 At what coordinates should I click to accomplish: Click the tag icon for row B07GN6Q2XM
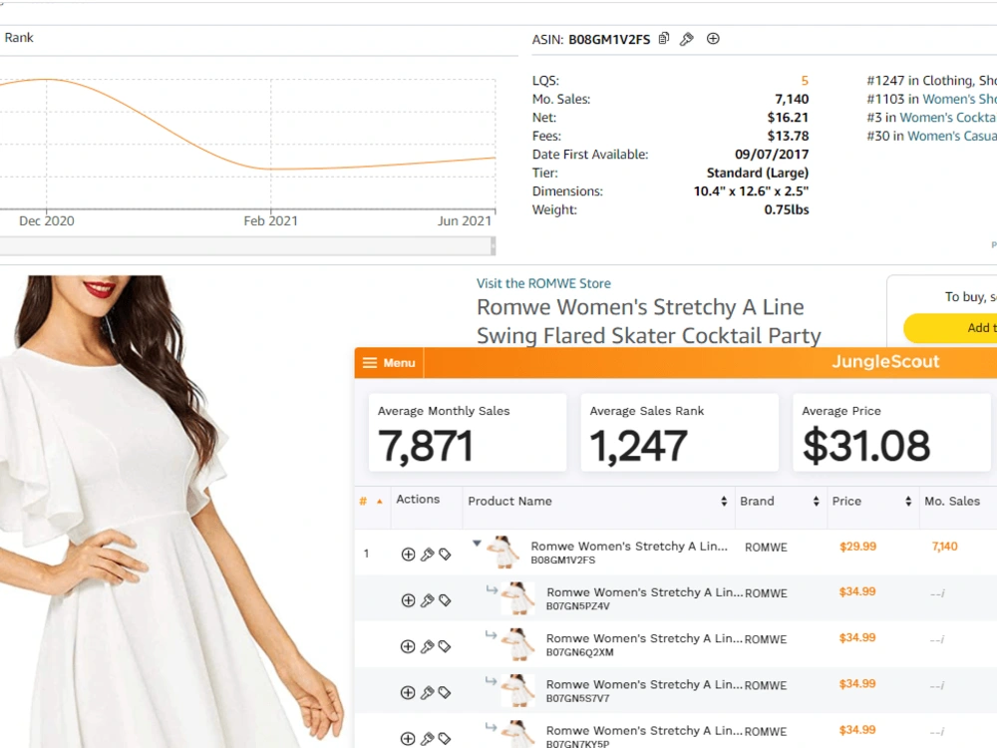pos(445,647)
